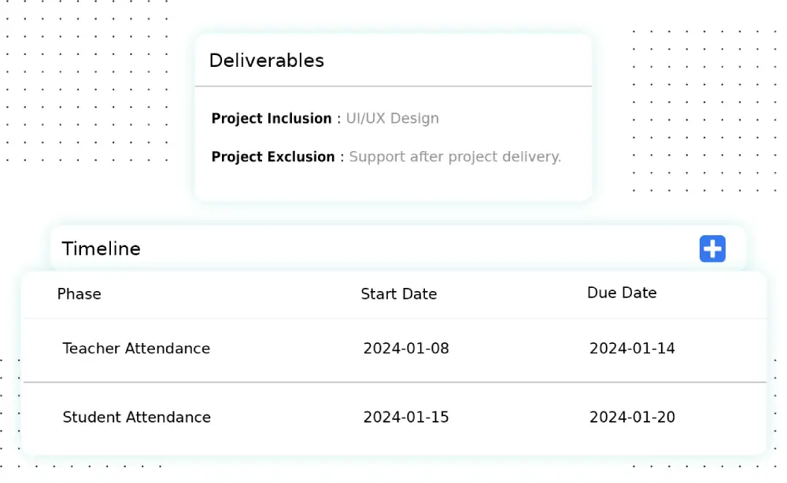Click Student Attendance start date 2024-01-15
Image resolution: width=787 pixels, height=483 pixels.
tap(406, 418)
